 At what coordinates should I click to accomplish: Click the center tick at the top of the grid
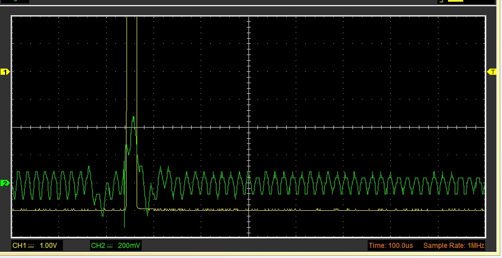click(248, 19)
